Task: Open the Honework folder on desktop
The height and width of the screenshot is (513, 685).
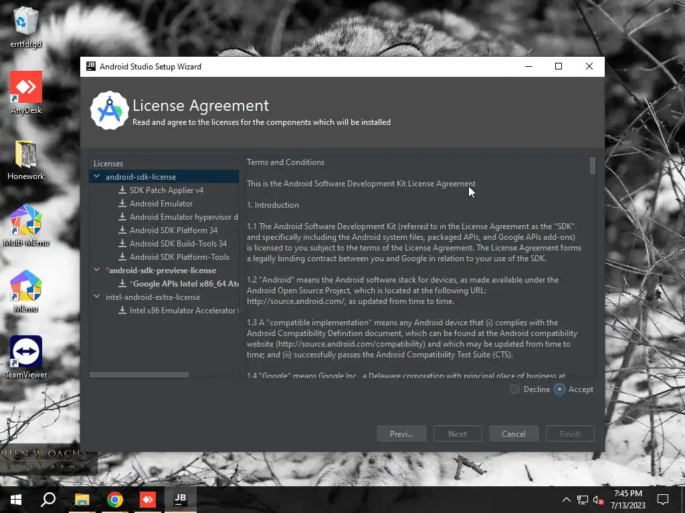Action: tap(26, 160)
